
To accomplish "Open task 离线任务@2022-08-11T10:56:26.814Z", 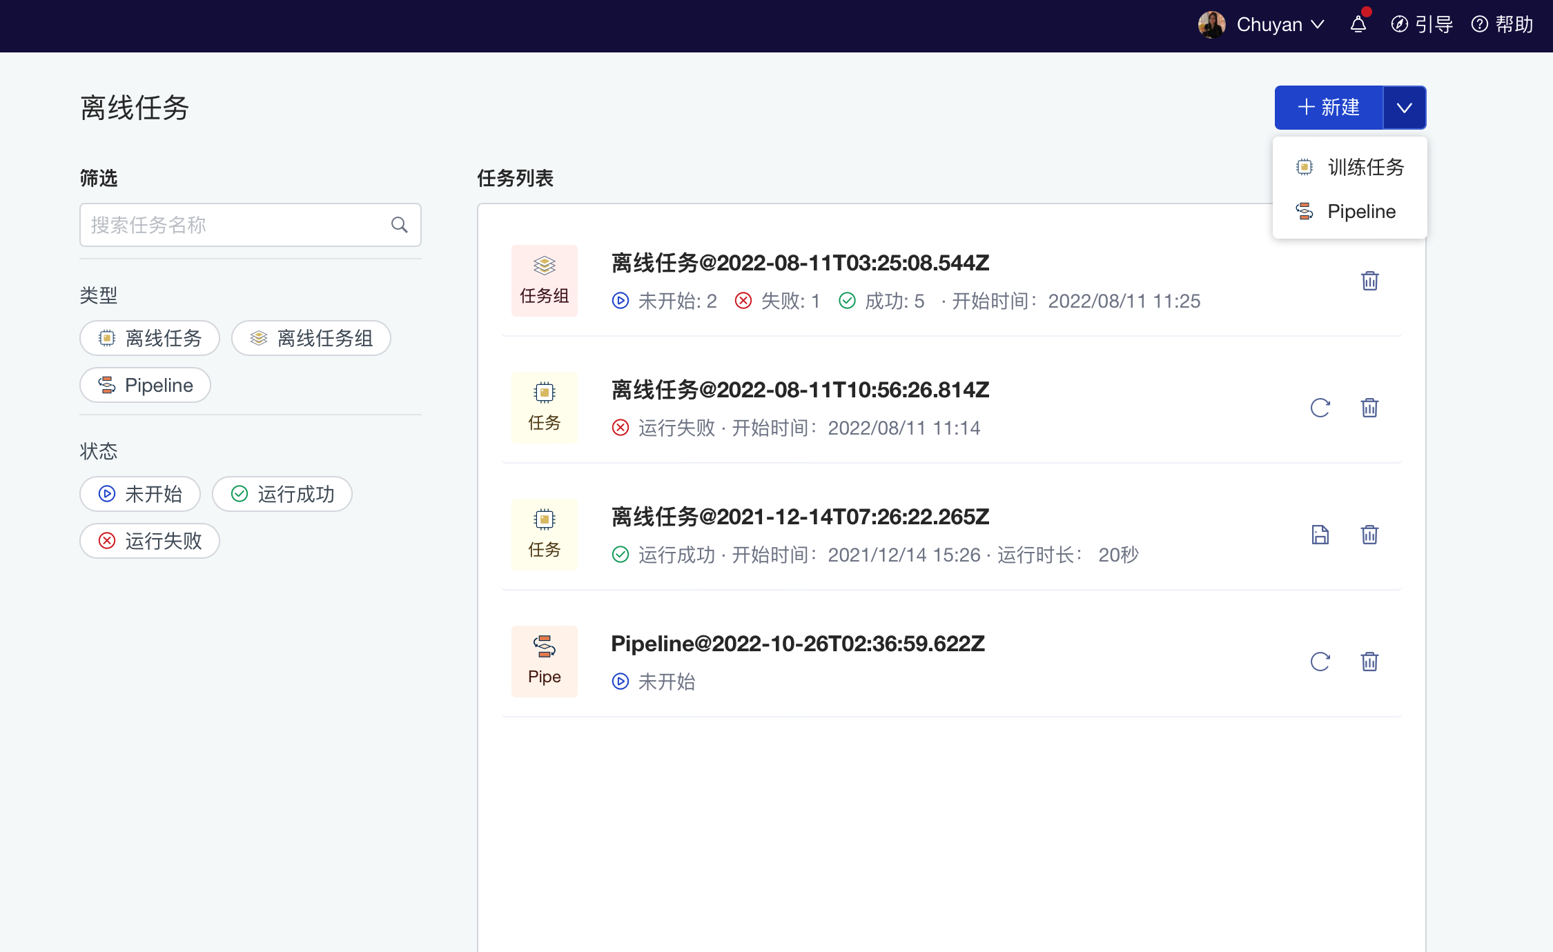I will point(800,390).
